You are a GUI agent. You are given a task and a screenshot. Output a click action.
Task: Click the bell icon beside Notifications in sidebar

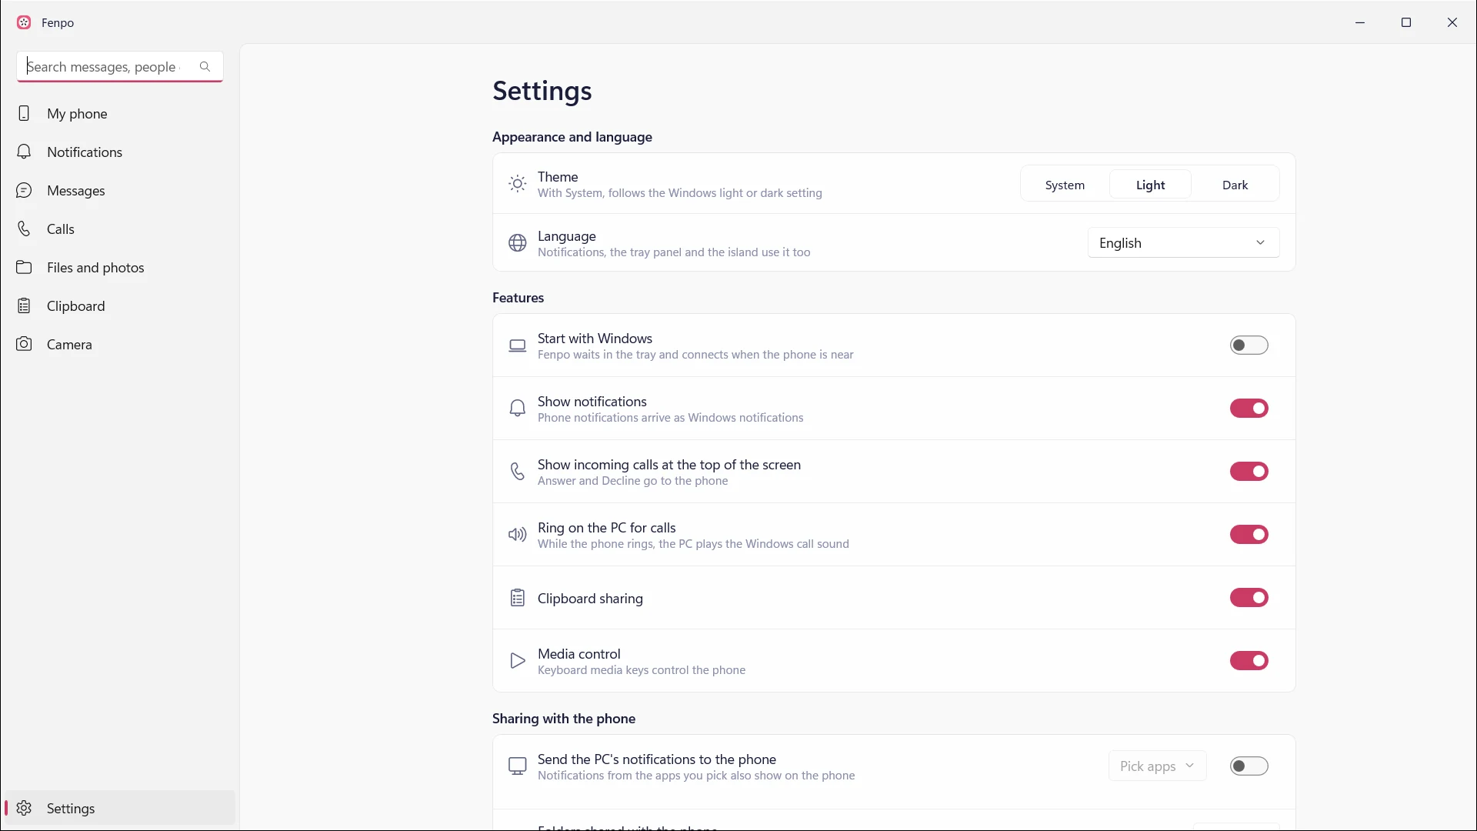[x=24, y=152]
